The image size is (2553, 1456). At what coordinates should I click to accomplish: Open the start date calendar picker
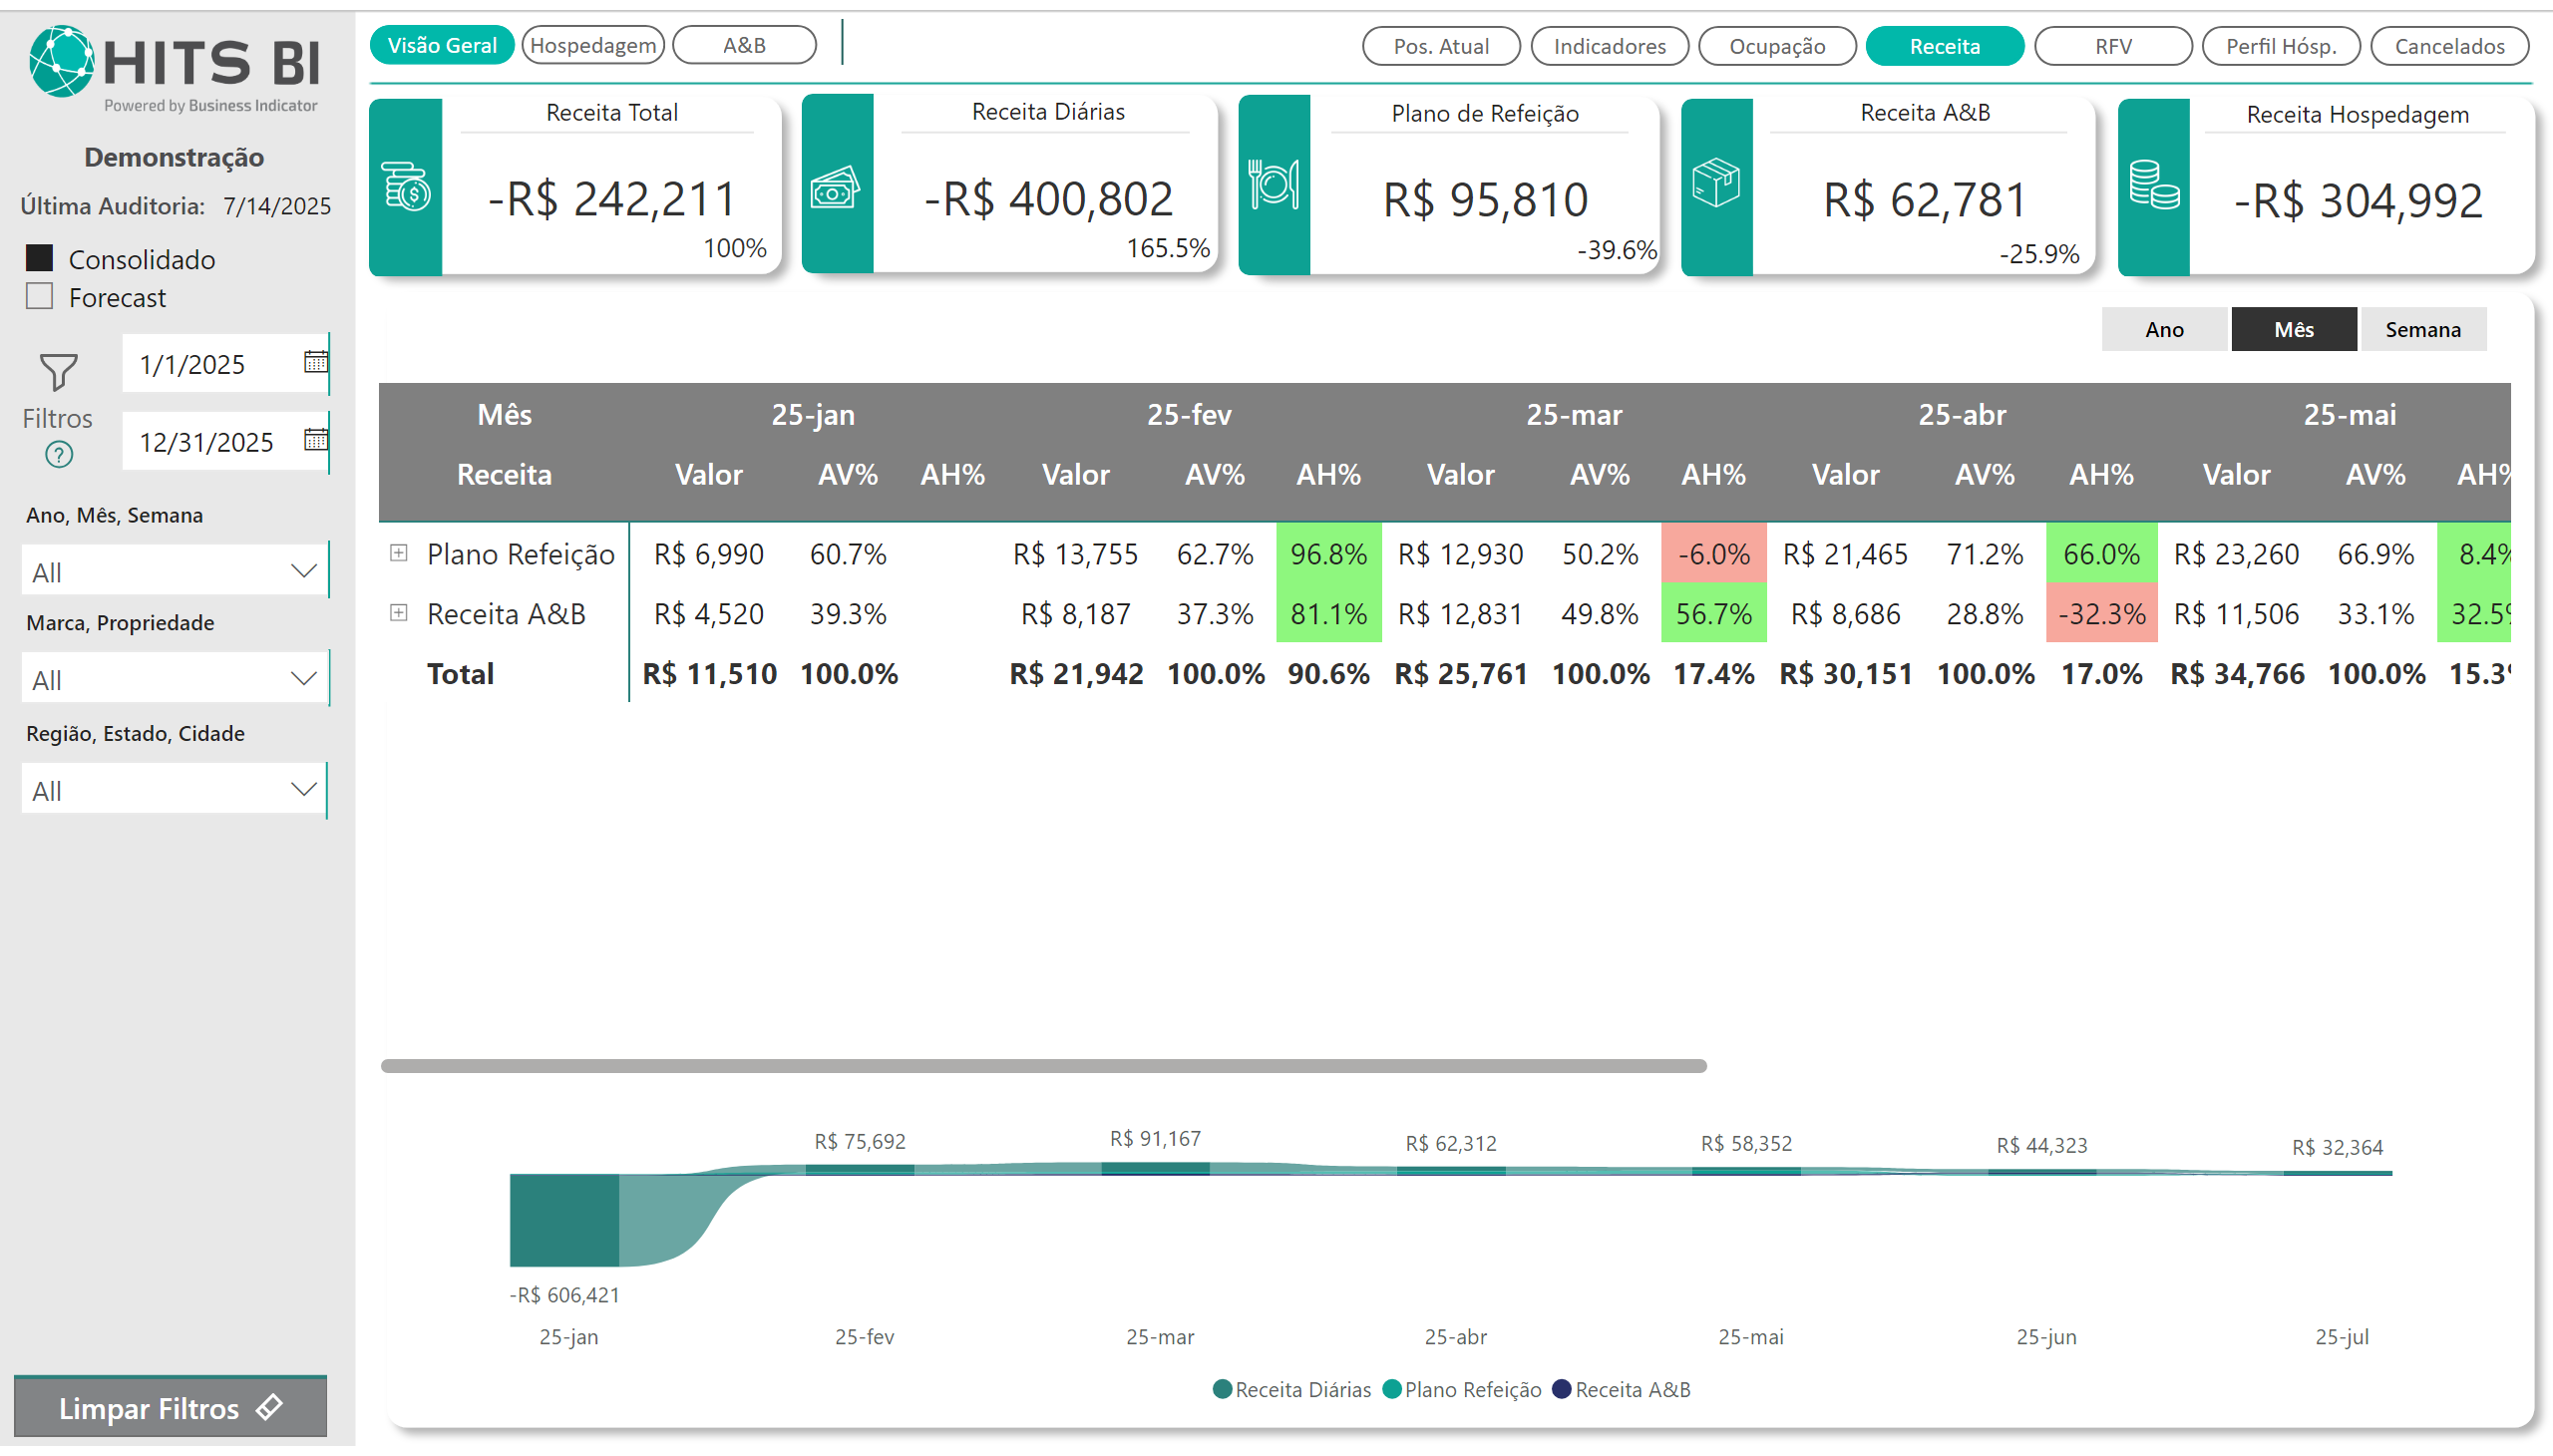[x=315, y=362]
